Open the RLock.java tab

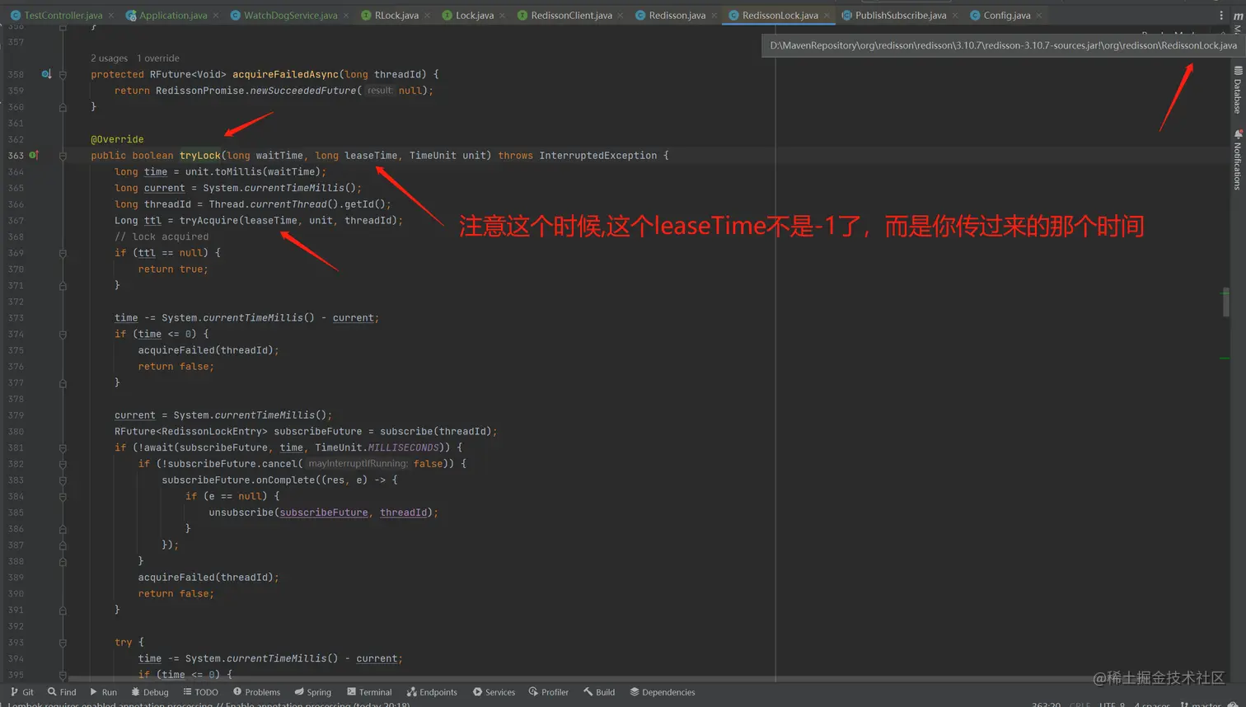click(396, 15)
